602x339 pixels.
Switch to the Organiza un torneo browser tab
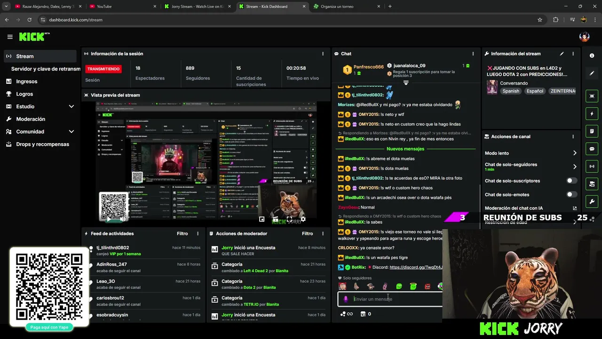point(347,7)
